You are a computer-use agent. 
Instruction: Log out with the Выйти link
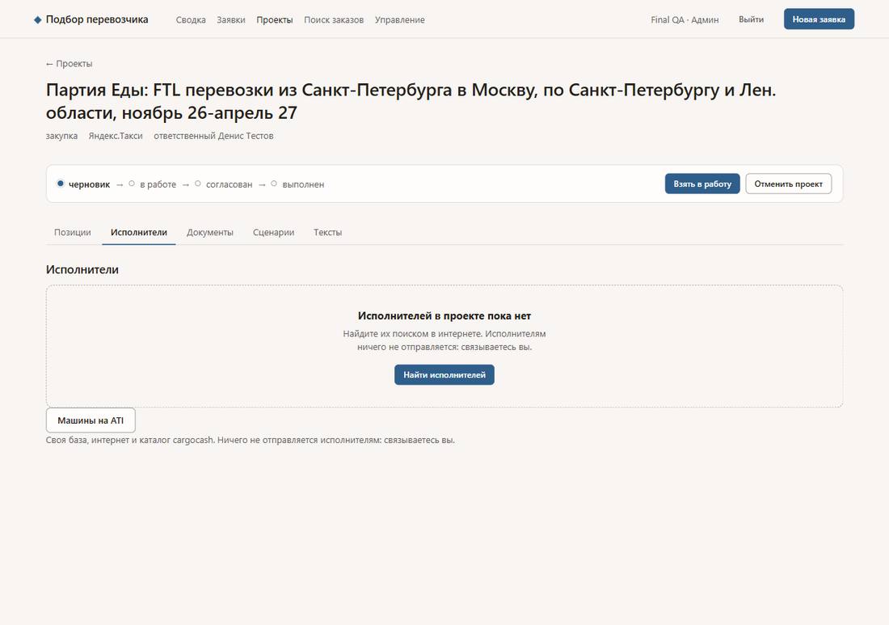(x=751, y=20)
